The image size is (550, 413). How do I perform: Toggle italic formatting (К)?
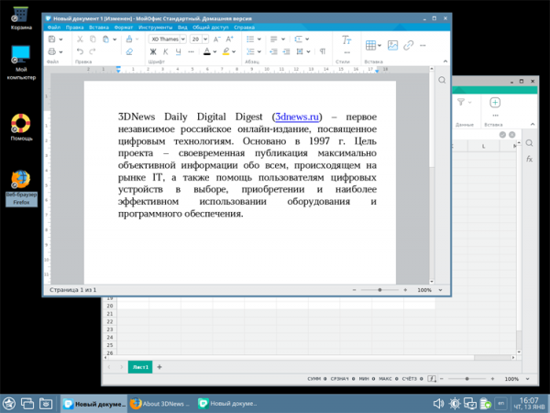coord(166,52)
